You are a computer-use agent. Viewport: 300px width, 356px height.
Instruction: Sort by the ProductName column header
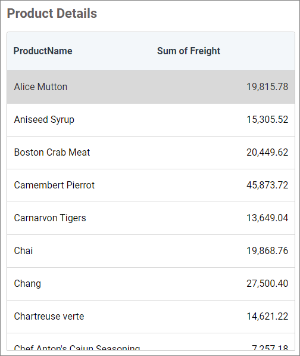43,51
